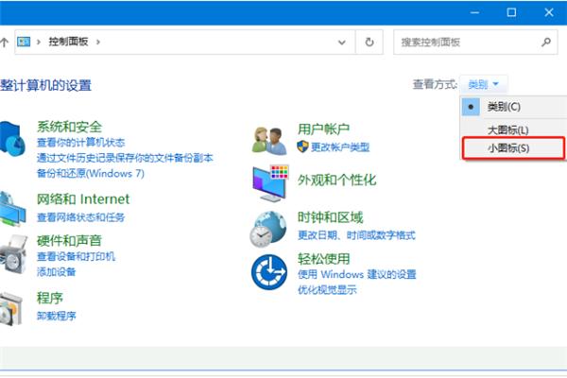
Task: Open the 类别 view mode dropdown
Action: pyautogui.click(x=486, y=84)
